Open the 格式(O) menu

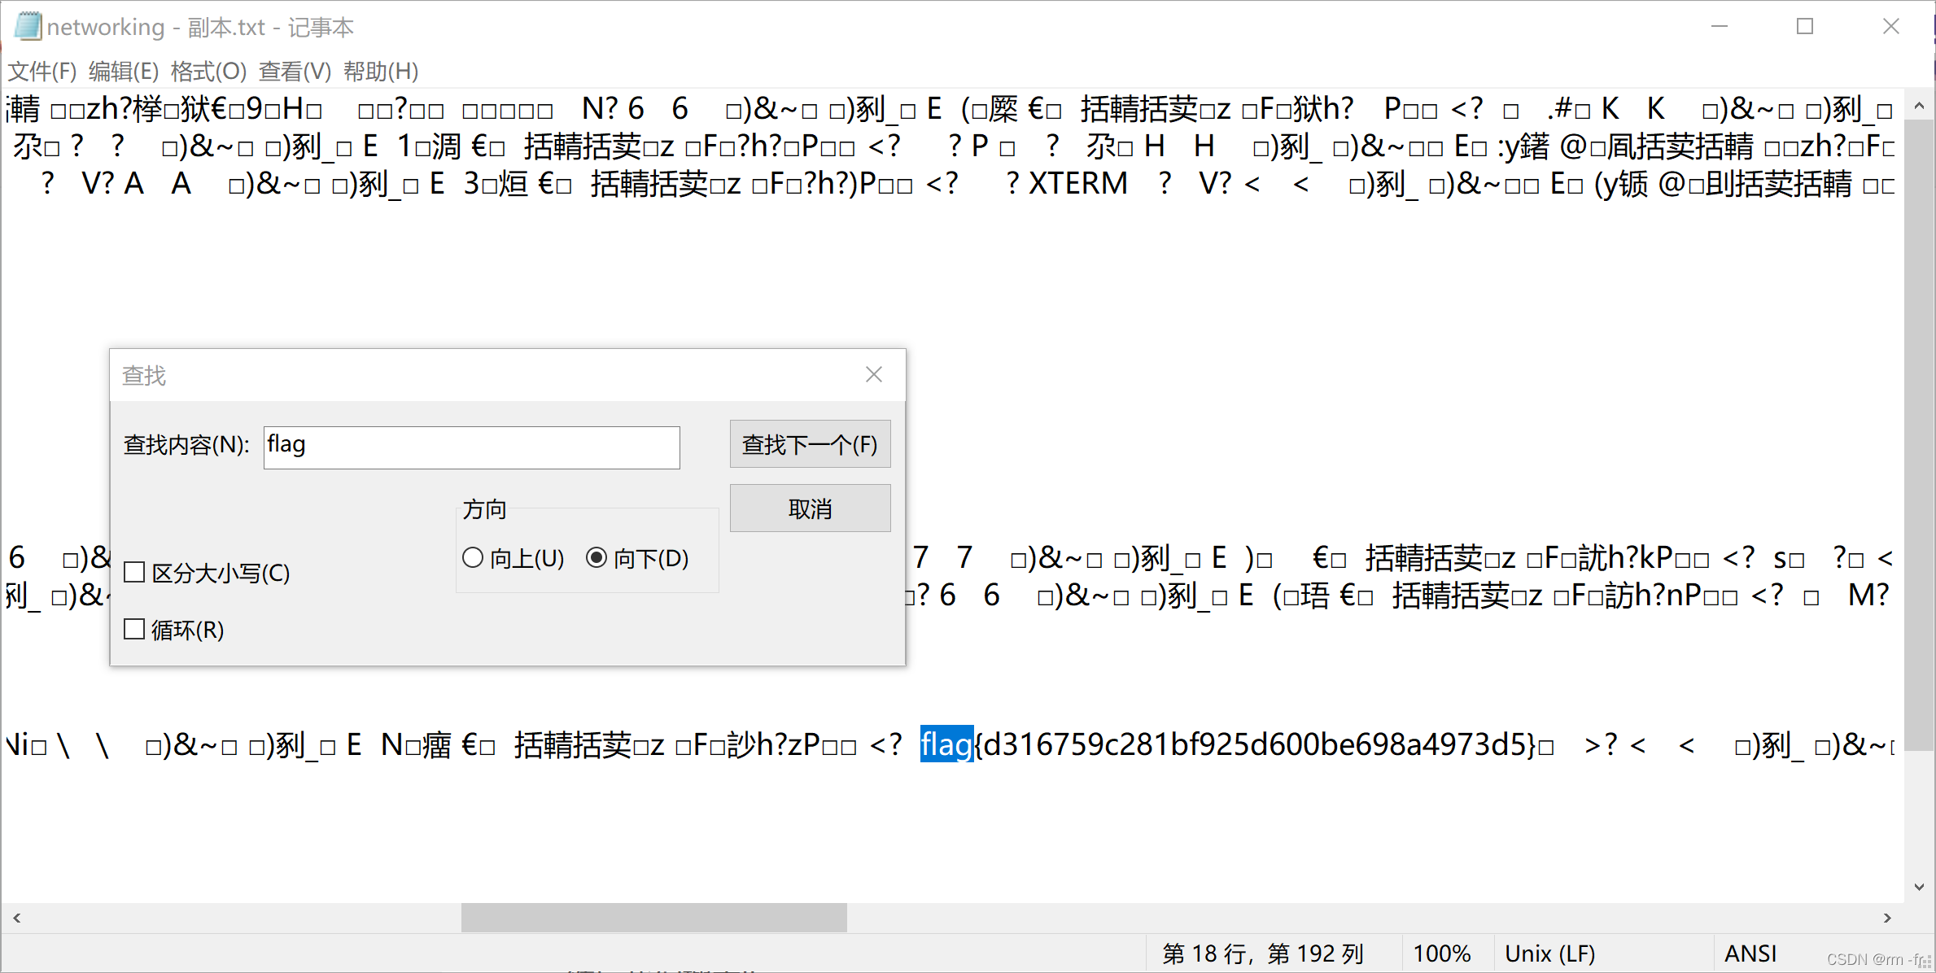pyautogui.click(x=210, y=72)
